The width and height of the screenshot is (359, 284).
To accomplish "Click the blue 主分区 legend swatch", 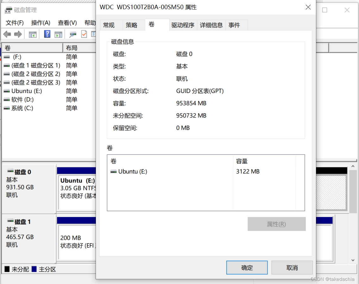I will click(34, 269).
